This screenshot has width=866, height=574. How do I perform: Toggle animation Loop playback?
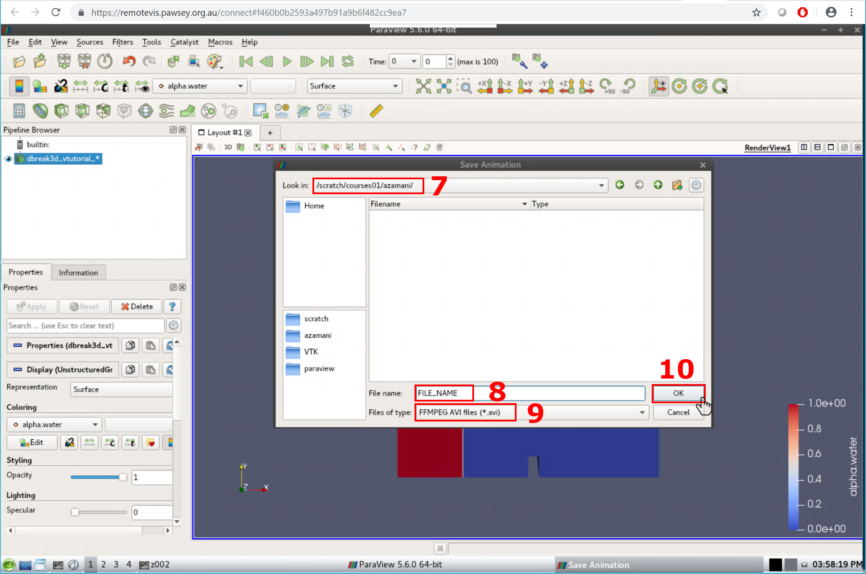pyautogui.click(x=348, y=62)
